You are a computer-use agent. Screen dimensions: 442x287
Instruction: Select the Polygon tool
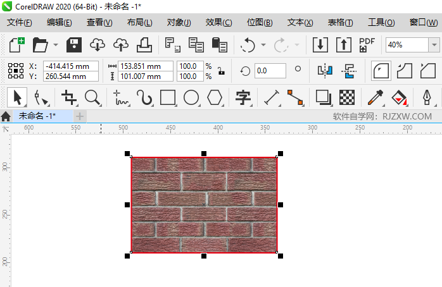[215, 97]
